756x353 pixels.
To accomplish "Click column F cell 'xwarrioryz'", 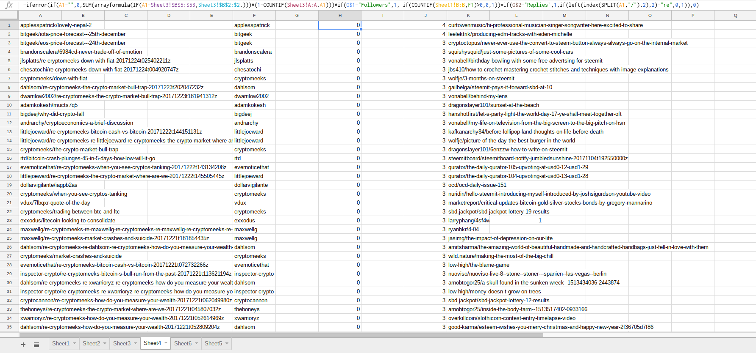I will [x=254, y=318].
